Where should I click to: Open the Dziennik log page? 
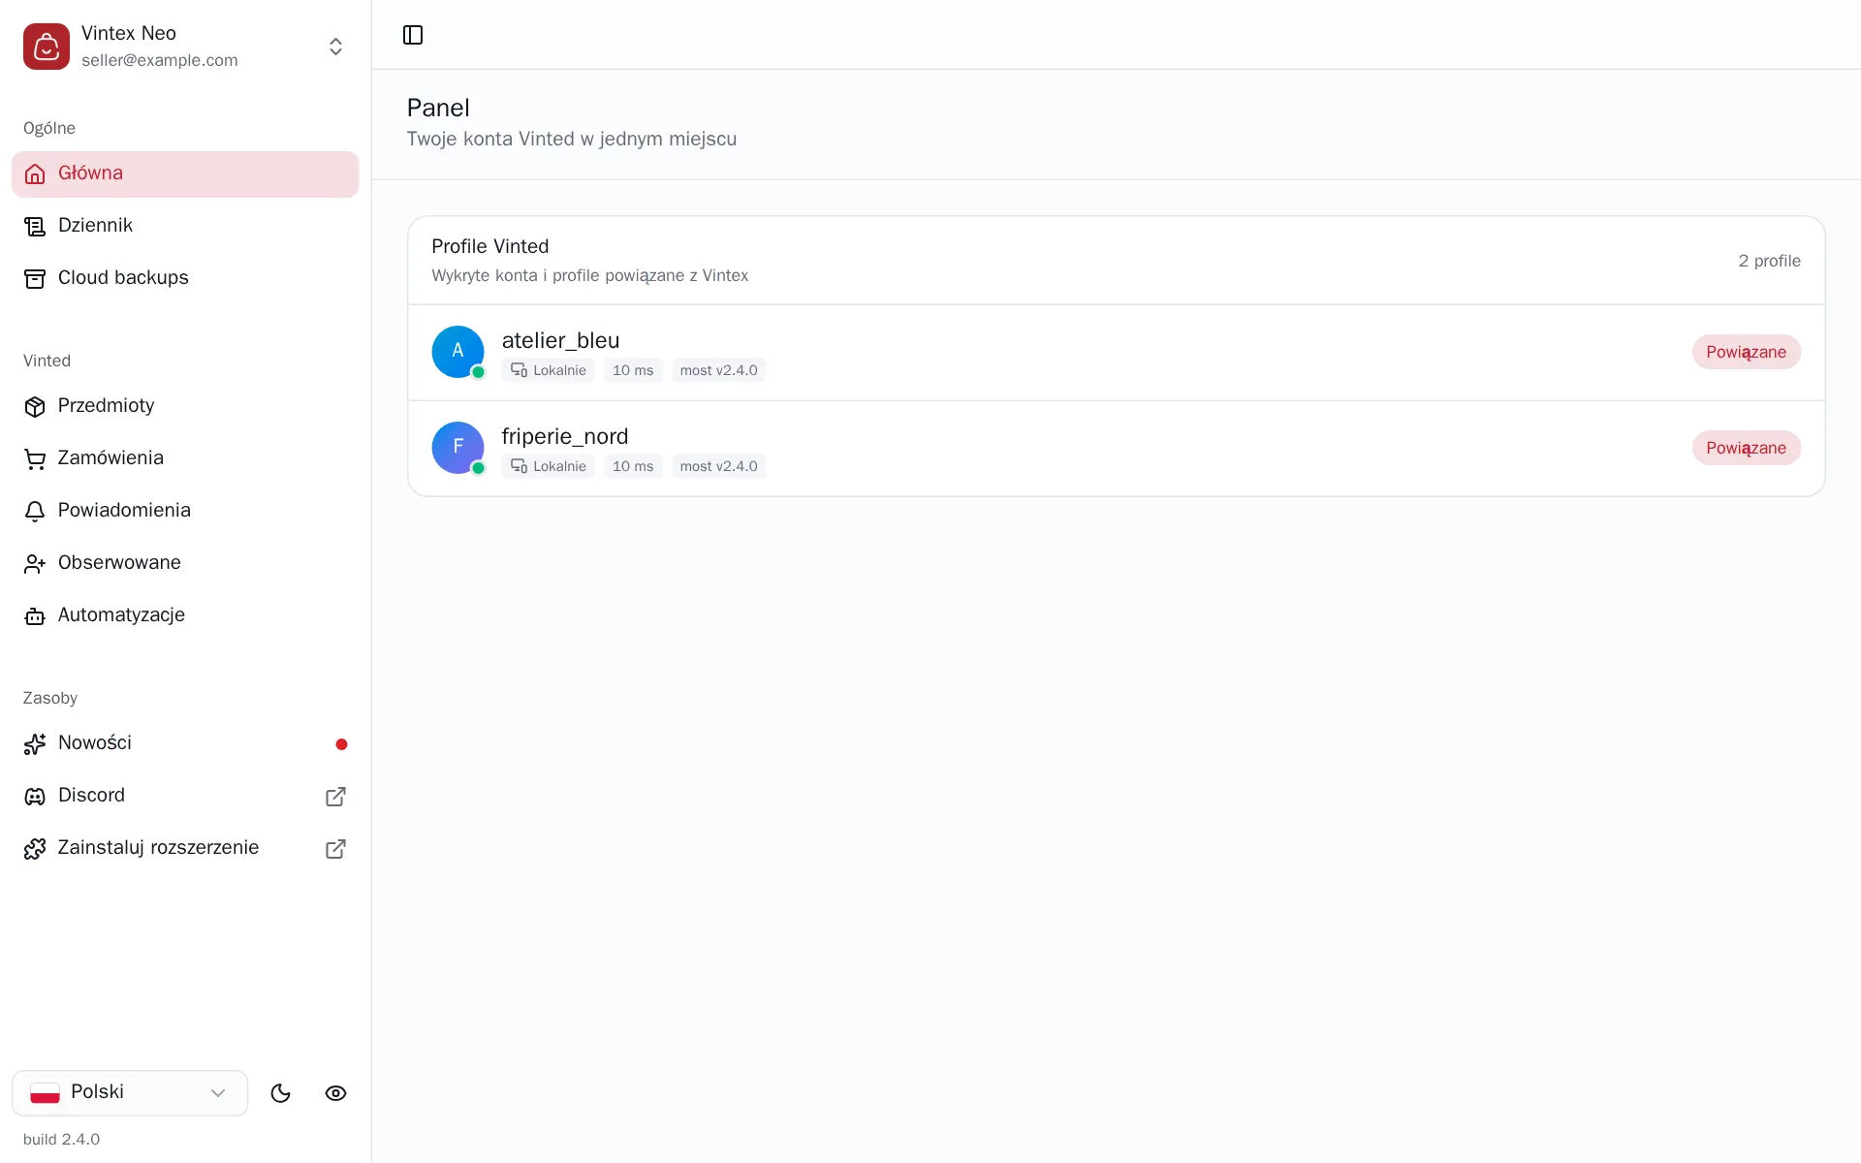[x=185, y=226]
